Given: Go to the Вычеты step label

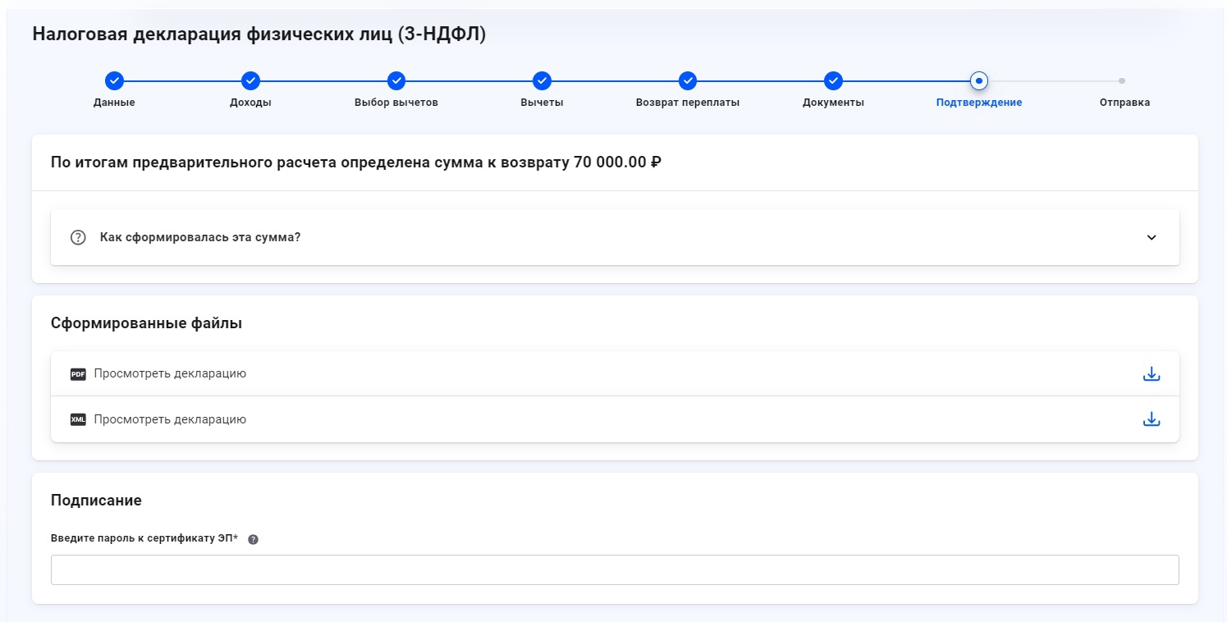Looking at the screenshot, I should [542, 103].
